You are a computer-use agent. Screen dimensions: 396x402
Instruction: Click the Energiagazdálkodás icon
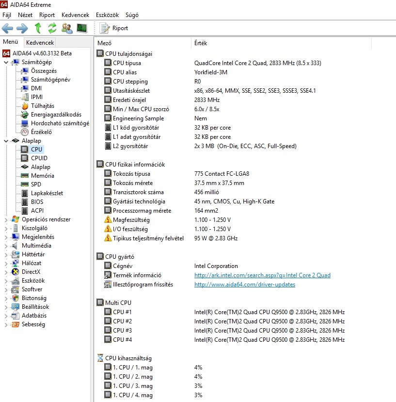pyautogui.click(x=25, y=115)
